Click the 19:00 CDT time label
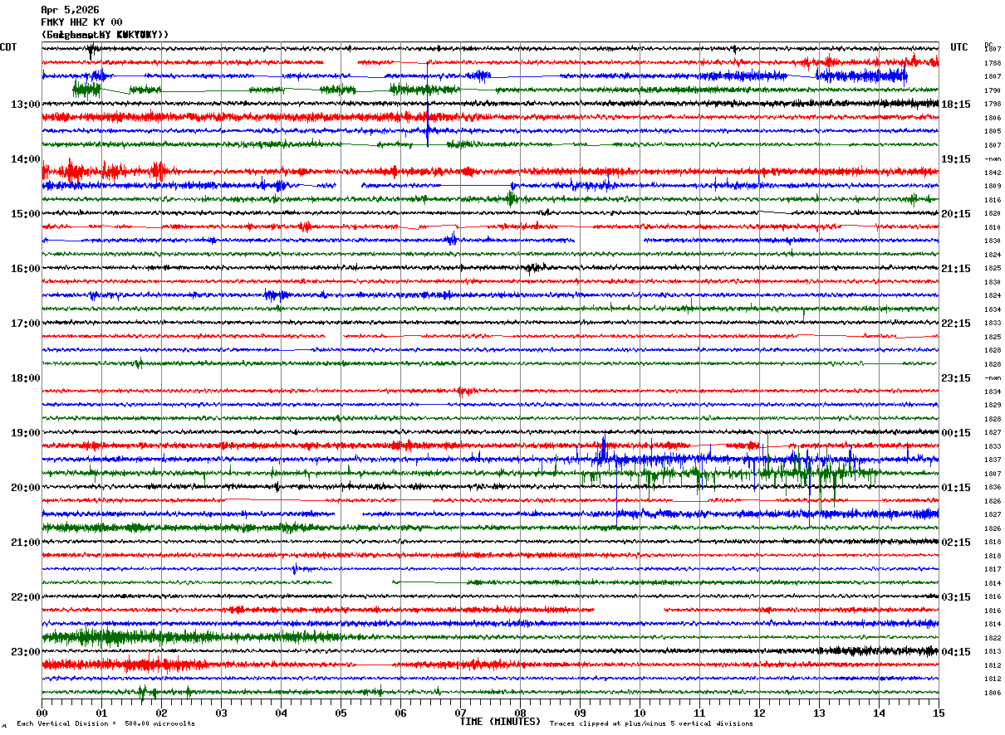 click(x=26, y=432)
